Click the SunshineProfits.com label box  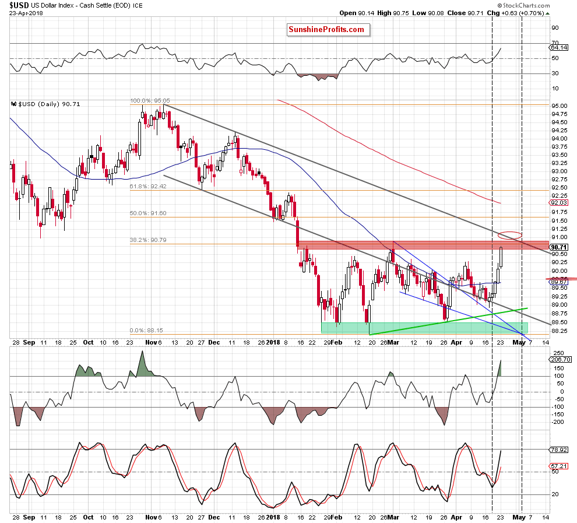tap(328, 30)
